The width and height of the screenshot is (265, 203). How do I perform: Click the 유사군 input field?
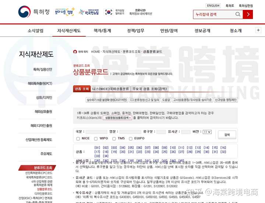pyautogui.click(x=186, y=132)
